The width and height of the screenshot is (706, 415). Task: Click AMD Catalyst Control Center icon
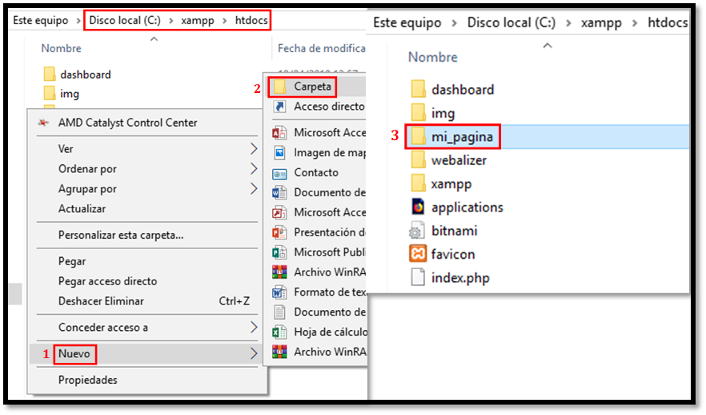[x=42, y=123]
